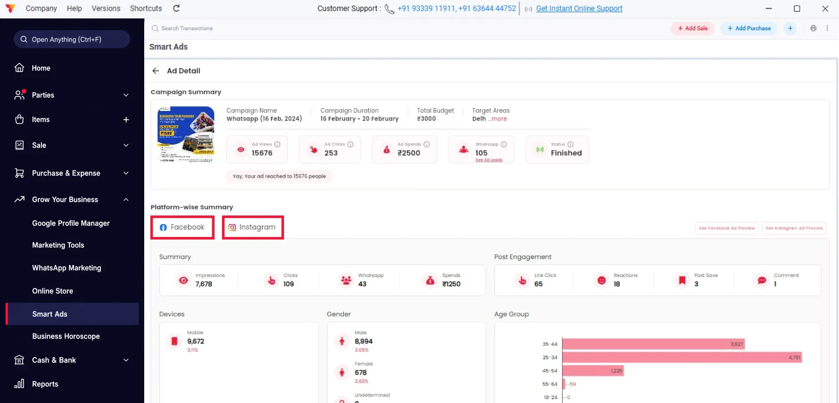Click the Cash & Bank building icon
The height and width of the screenshot is (403, 839).
click(19, 360)
